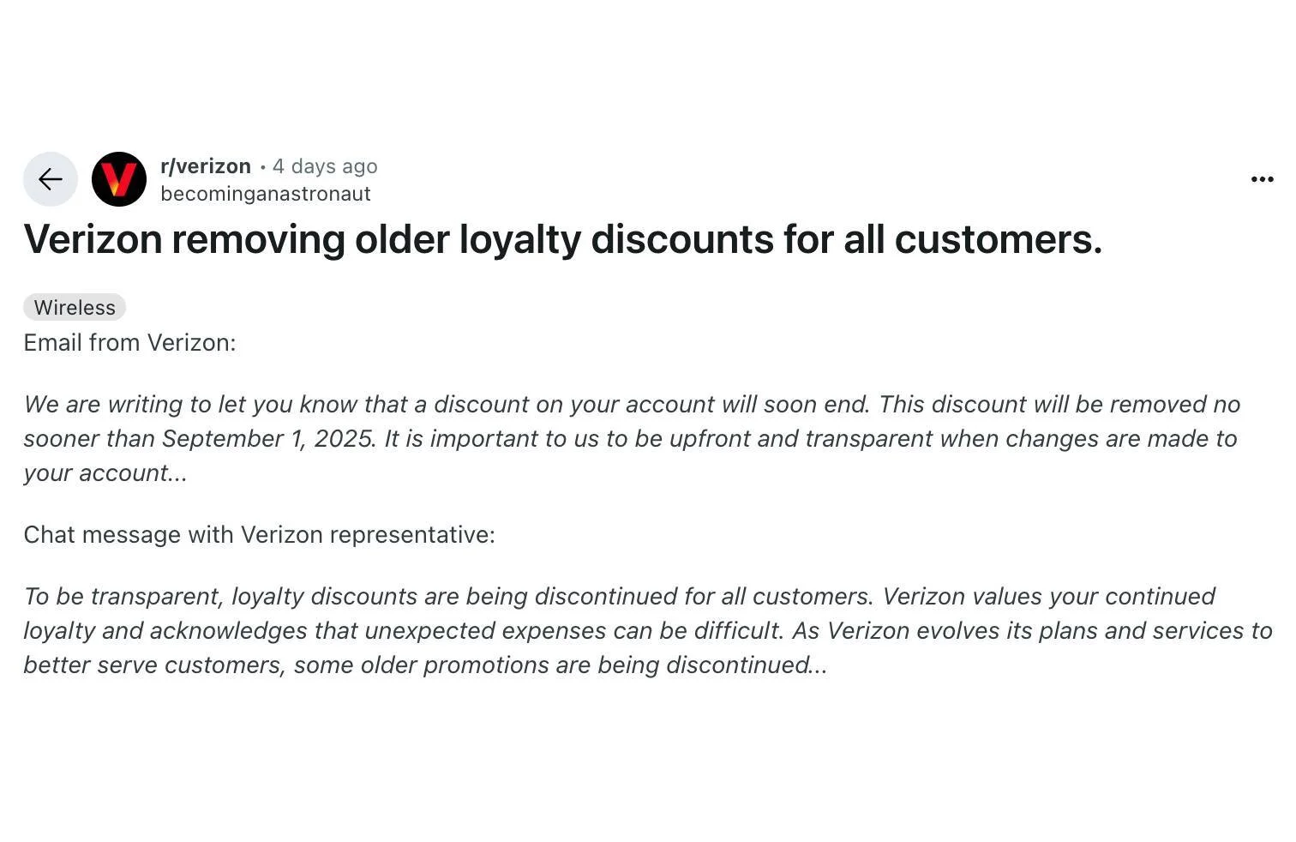Click "your account..." ending the email quote

105,473
